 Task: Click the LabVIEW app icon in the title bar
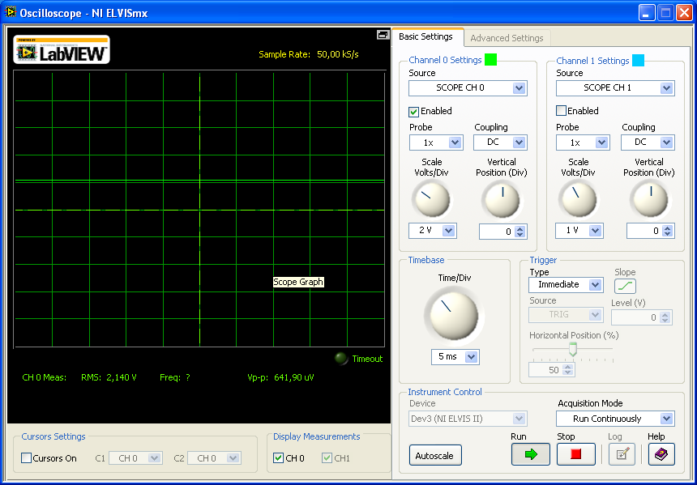(11, 12)
